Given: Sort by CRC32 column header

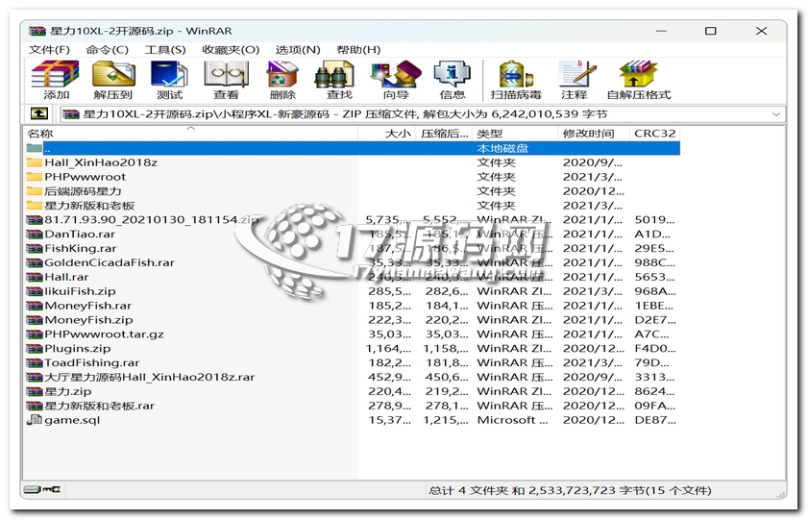Looking at the screenshot, I should [x=655, y=134].
